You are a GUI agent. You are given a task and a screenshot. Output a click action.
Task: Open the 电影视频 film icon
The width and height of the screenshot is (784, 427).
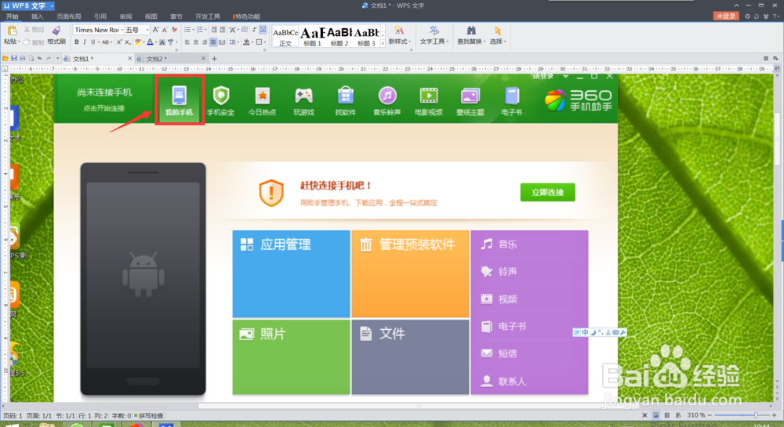click(429, 95)
